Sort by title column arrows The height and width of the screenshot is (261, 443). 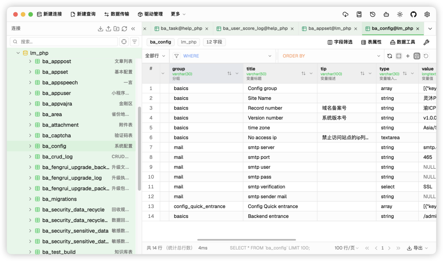tap(304, 73)
